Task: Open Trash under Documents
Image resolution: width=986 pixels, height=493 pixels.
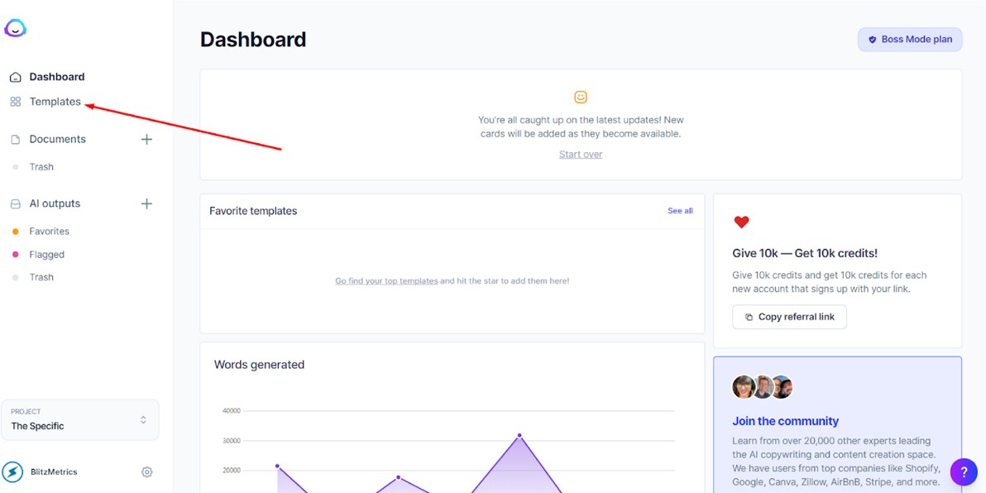Action: click(41, 167)
